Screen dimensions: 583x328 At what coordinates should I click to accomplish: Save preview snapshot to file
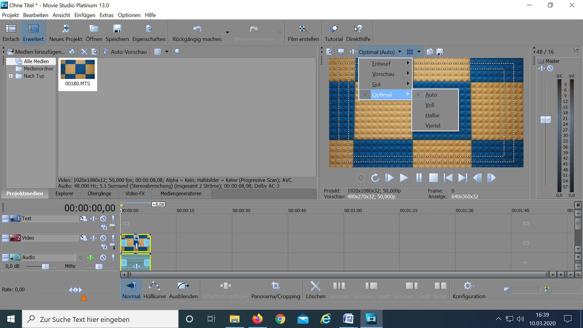pyautogui.click(x=440, y=52)
